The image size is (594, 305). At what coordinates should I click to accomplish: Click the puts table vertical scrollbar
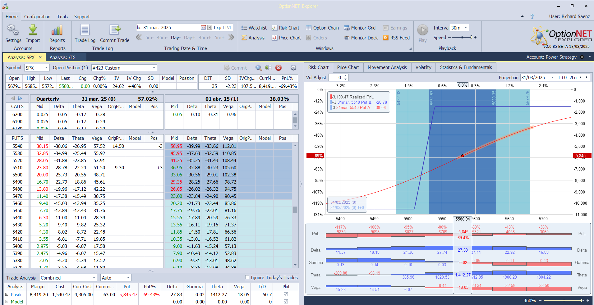pyautogui.click(x=295, y=206)
